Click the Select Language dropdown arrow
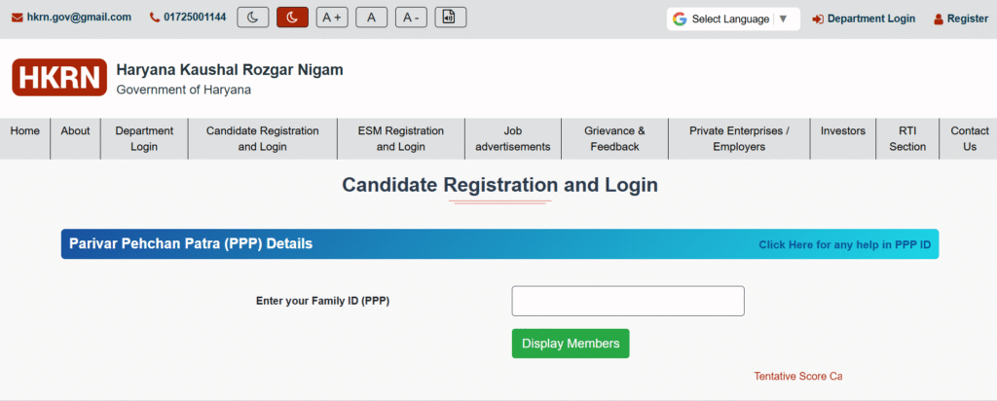Screen dimensions: 997x401 [x=783, y=19]
